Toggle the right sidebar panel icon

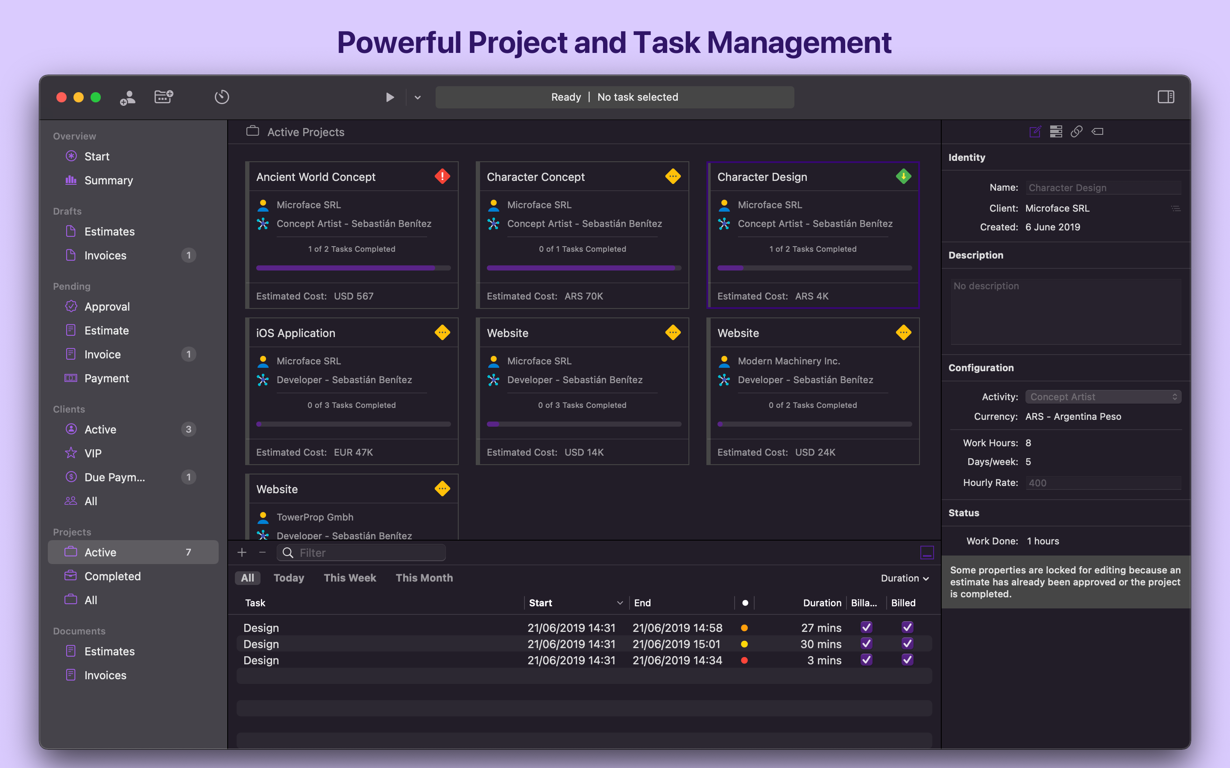[x=1166, y=96]
